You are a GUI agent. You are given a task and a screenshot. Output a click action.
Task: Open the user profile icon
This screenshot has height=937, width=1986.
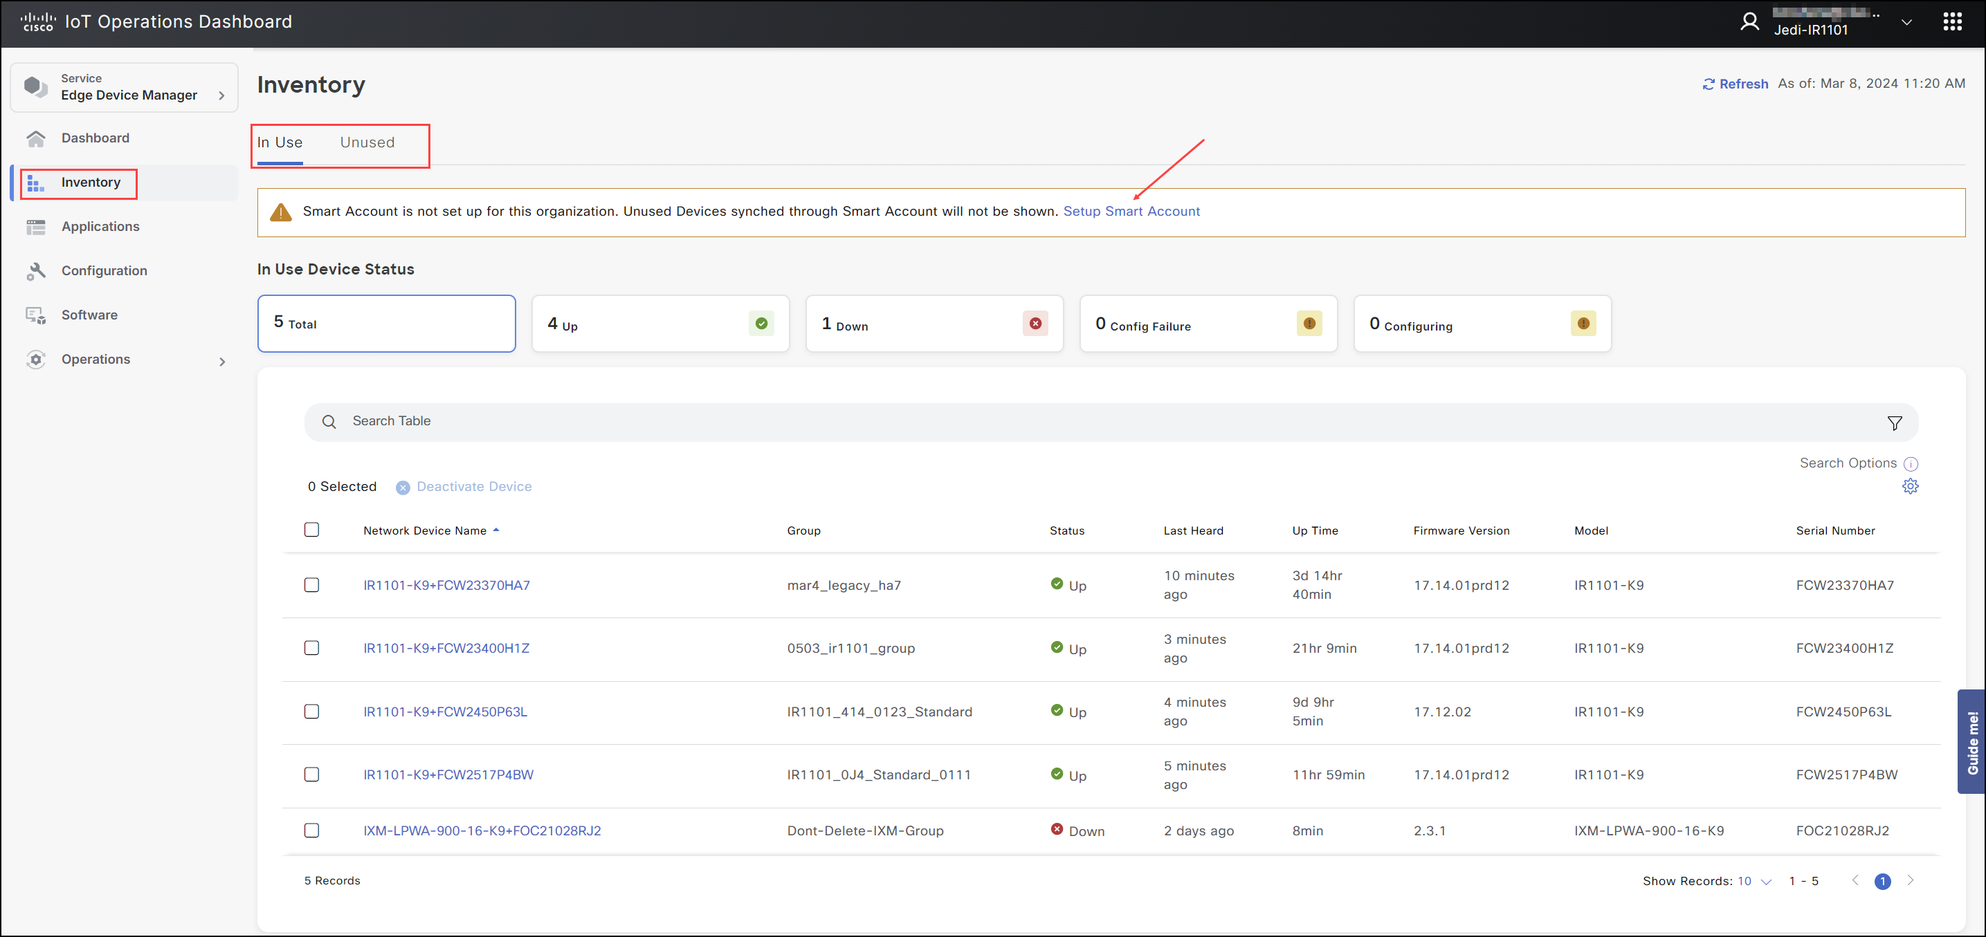click(x=1749, y=21)
